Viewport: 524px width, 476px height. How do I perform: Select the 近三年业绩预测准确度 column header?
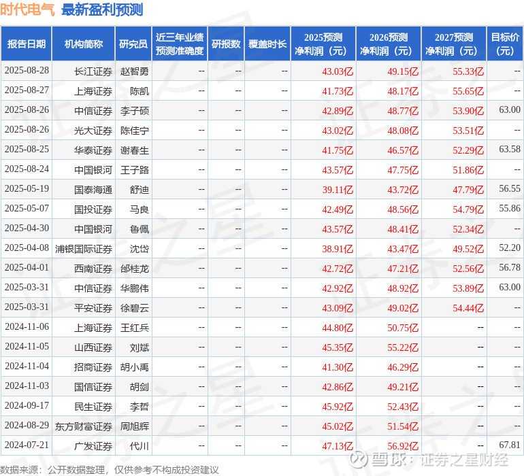(180, 44)
